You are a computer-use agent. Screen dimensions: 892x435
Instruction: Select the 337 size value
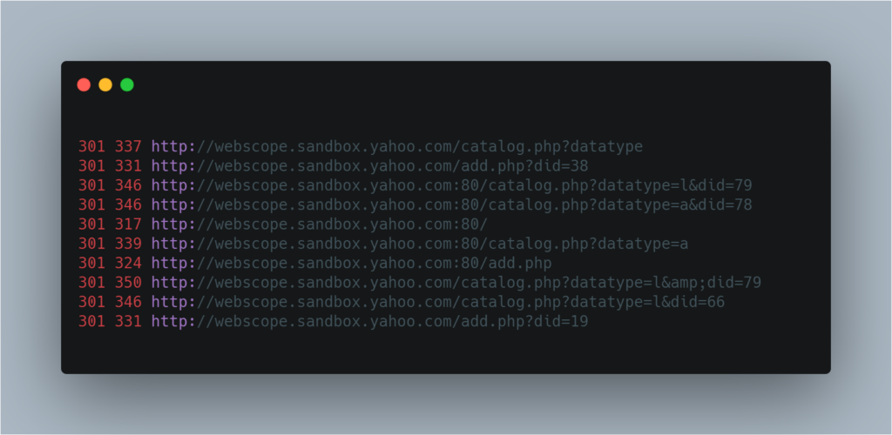coord(128,146)
